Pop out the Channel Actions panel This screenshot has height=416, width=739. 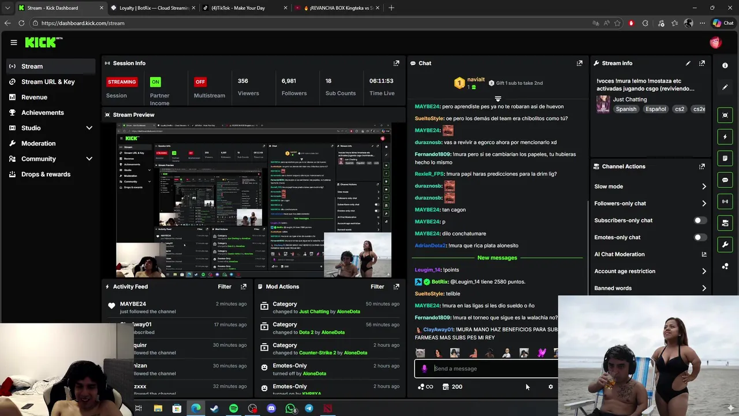(x=702, y=166)
